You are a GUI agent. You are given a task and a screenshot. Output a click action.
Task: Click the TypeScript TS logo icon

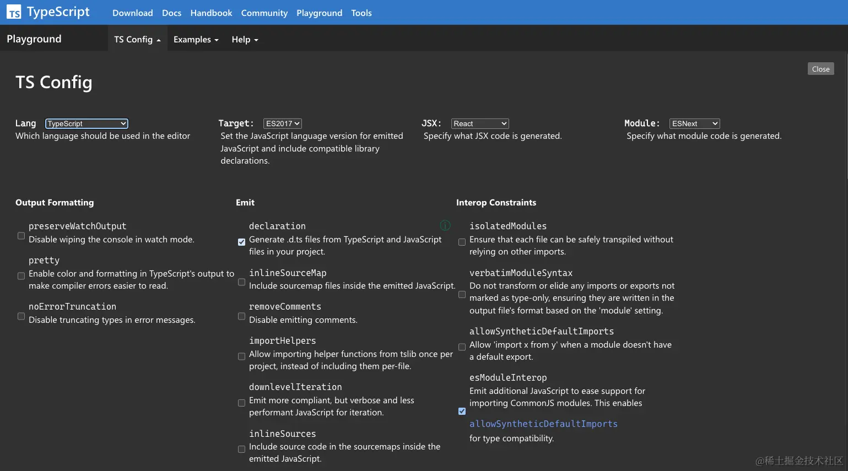tap(14, 12)
